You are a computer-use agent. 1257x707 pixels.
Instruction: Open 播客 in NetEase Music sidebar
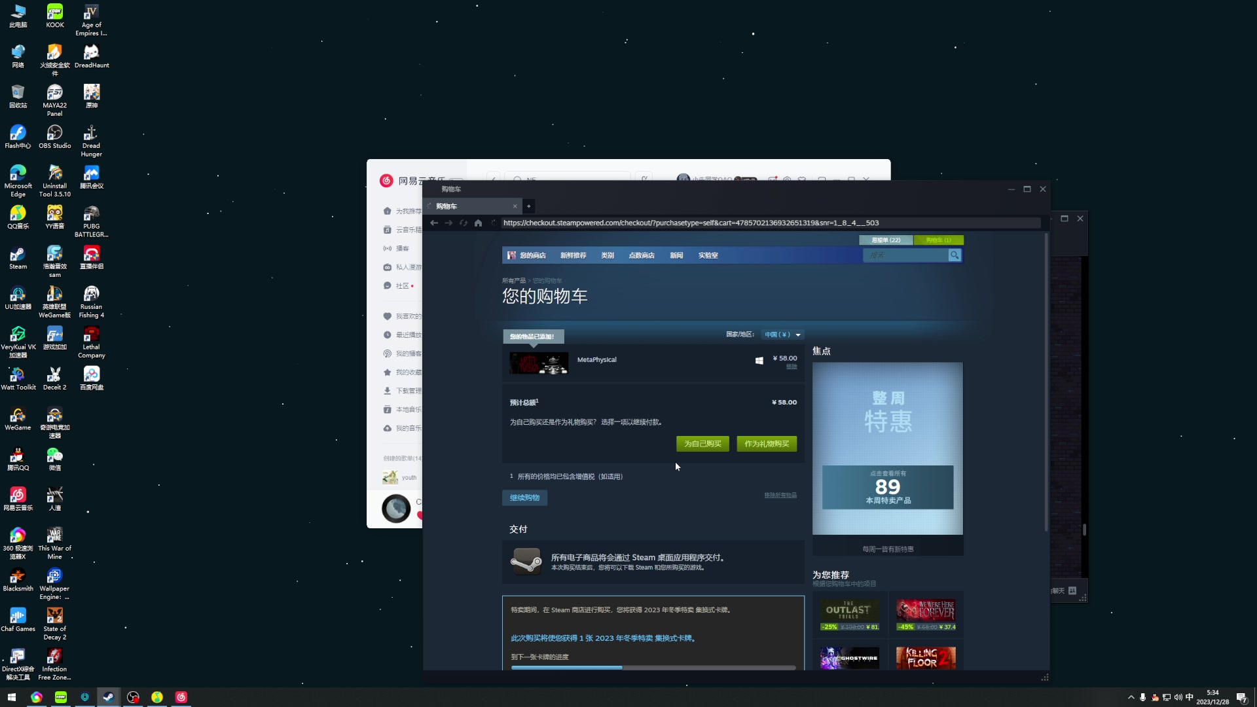[x=396, y=249]
